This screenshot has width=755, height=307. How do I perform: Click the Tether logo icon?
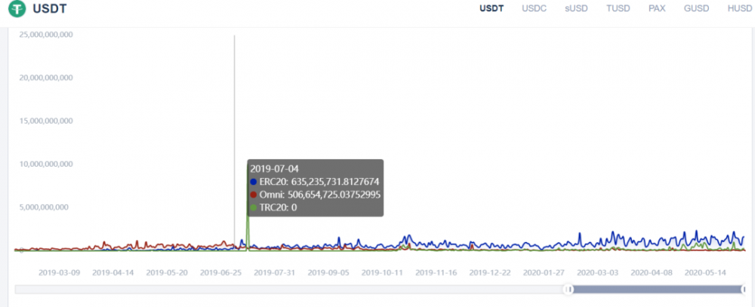(x=17, y=10)
